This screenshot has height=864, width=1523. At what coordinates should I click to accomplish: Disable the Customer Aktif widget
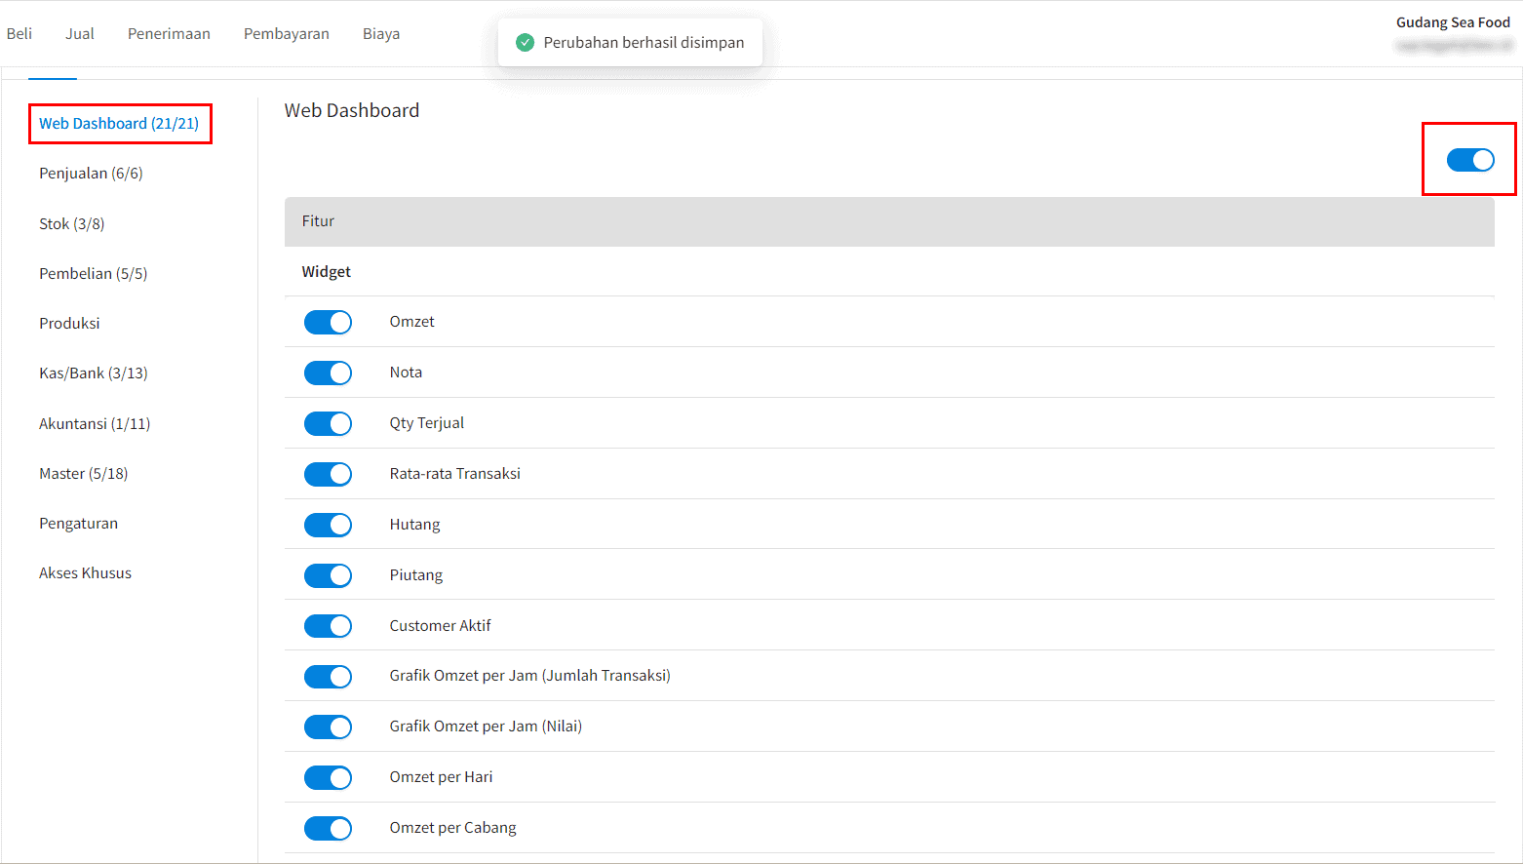tap(328, 626)
